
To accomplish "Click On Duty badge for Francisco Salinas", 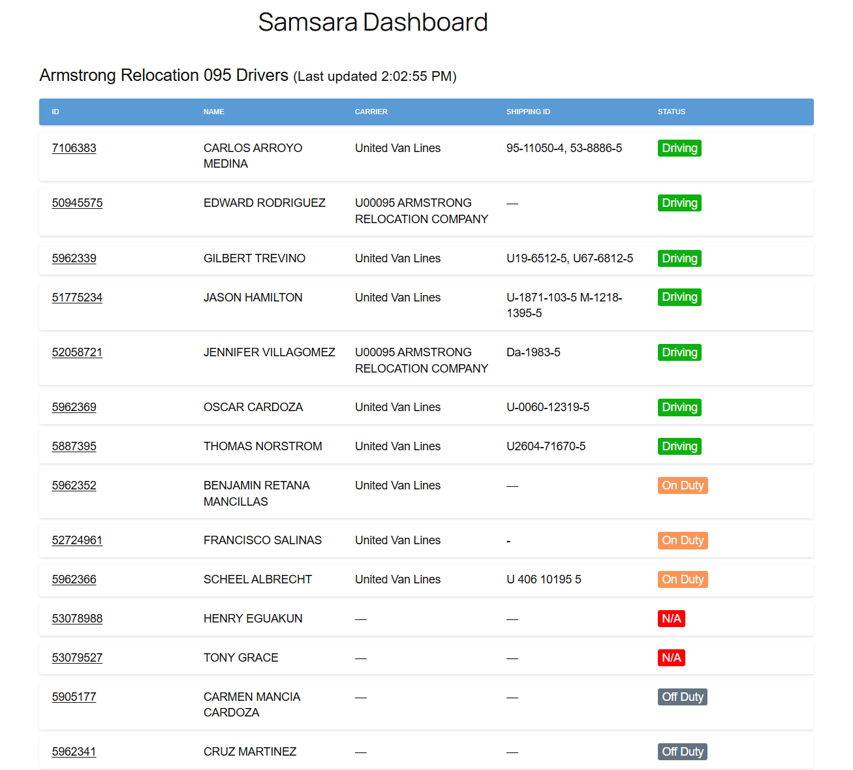I will point(683,540).
